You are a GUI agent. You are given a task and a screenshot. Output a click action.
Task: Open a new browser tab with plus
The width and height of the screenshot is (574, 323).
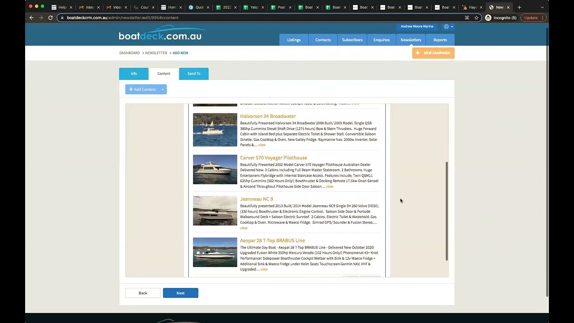point(519,7)
